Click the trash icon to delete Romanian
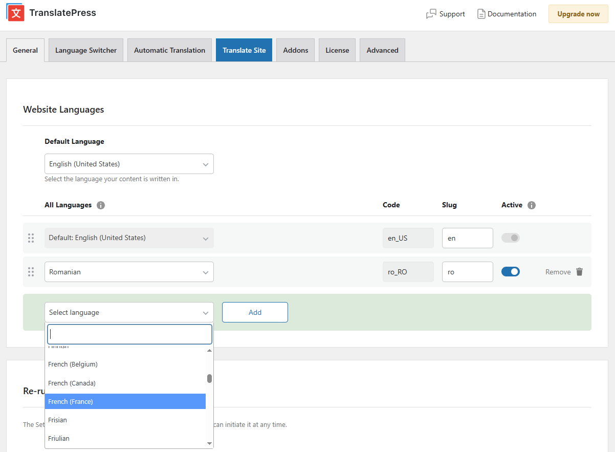615x452 pixels. click(x=579, y=271)
